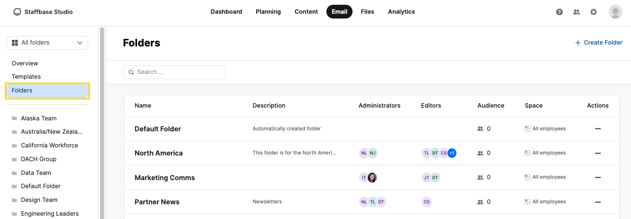The height and width of the screenshot is (219, 631).
Task: Open actions menu for Partner News folder
Action: (598, 202)
